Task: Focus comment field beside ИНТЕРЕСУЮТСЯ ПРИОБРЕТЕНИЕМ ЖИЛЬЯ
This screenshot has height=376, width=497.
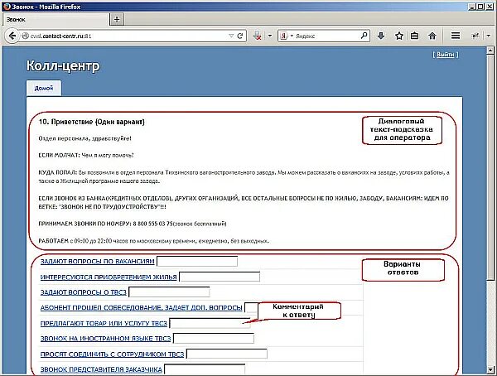Action: [x=220, y=277]
